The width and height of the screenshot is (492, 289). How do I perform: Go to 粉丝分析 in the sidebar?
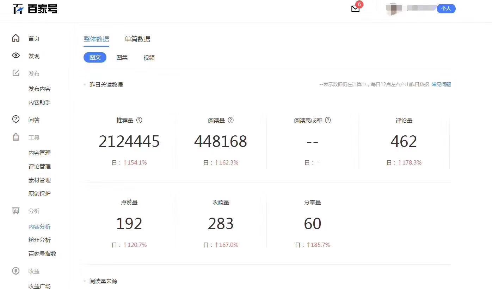(x=39, y=240)
